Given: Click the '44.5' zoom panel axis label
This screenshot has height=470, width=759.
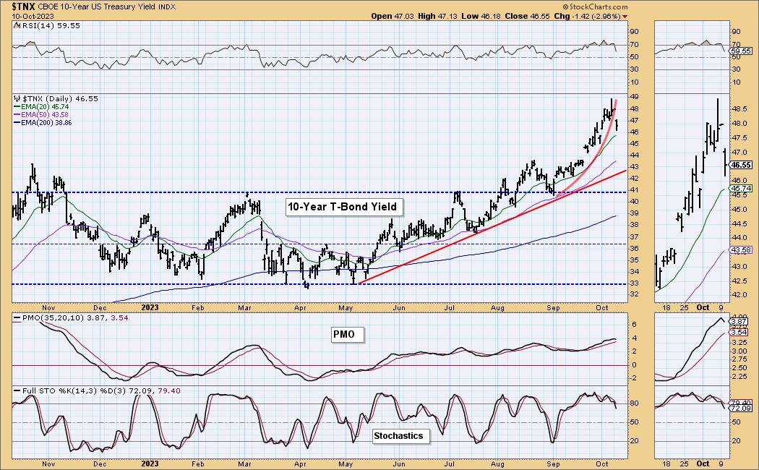Looking at the screenshot, I should click(x=741, y=223).
